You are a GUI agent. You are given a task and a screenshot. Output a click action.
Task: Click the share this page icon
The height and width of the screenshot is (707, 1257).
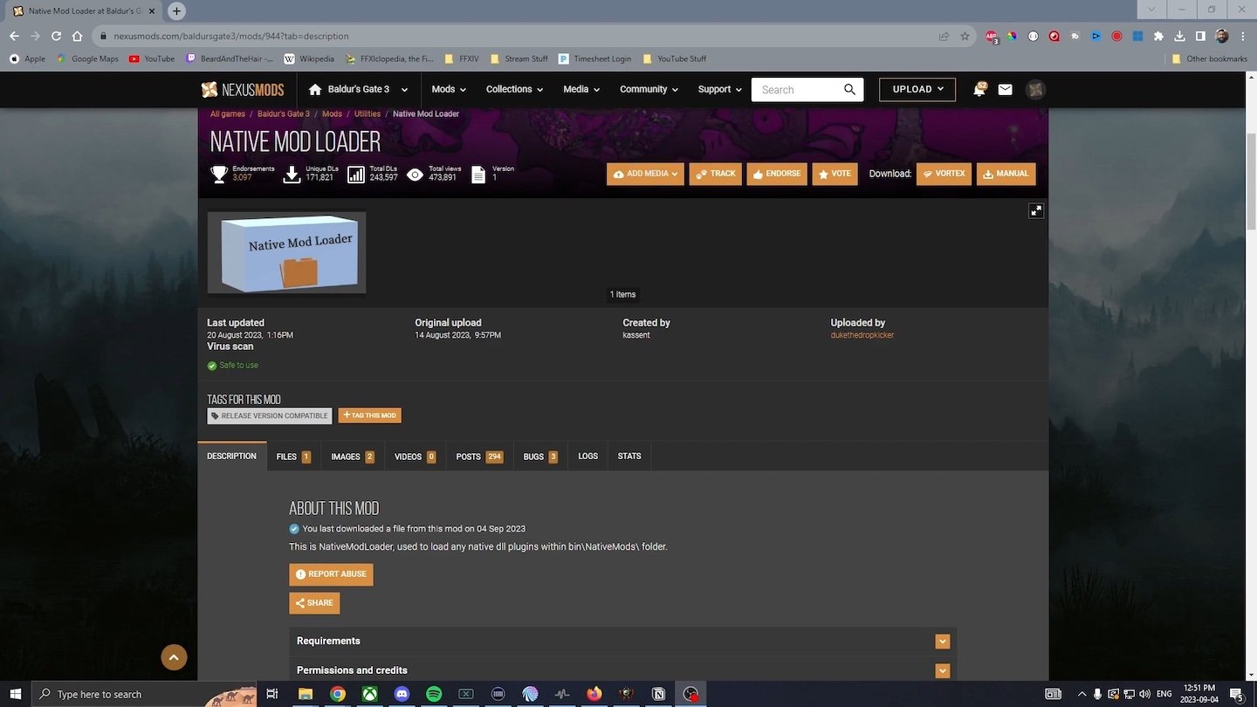tap(944, 36)
